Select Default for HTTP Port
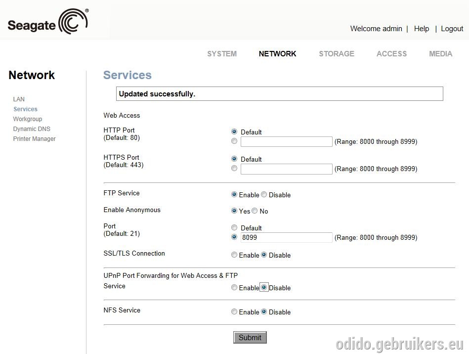This screenshot has width=469, height=354. pyautogui.click(x=234, y=132)
